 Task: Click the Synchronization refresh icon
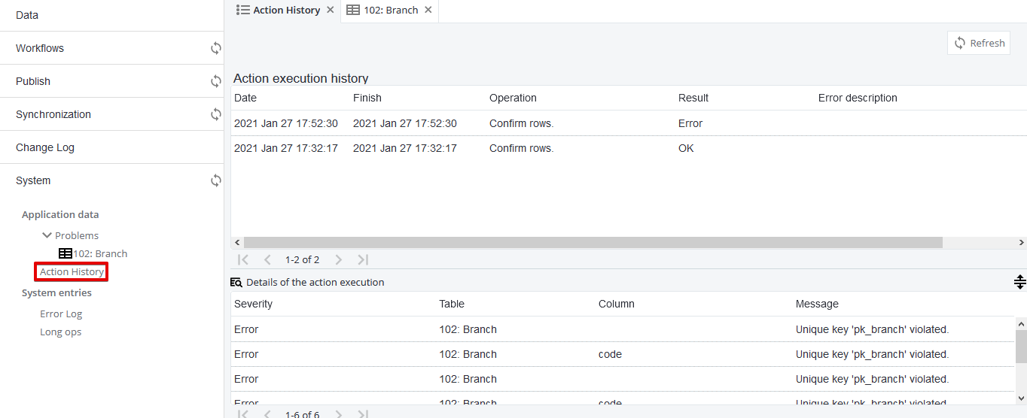tap(216, 114)
